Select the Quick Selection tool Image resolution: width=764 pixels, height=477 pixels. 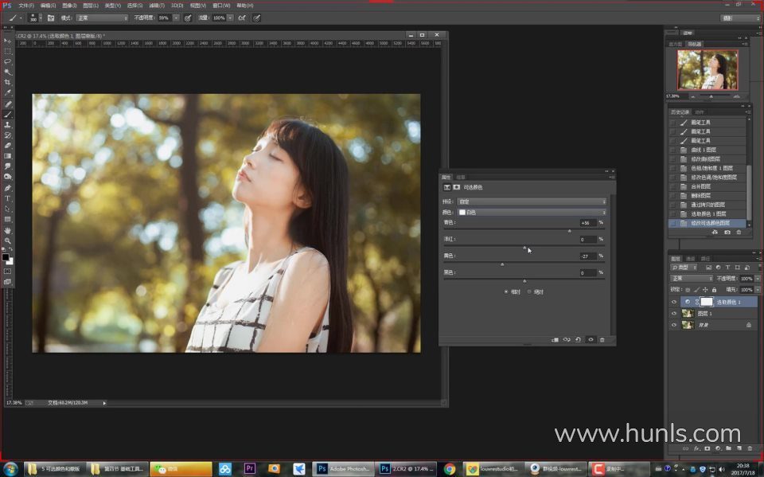[7, 72]
